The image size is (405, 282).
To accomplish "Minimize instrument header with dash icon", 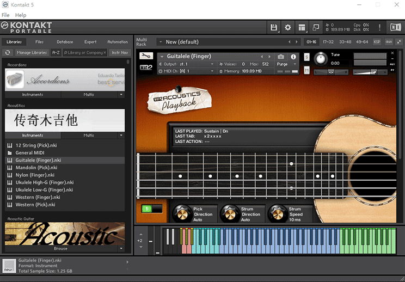I will 392,59.
